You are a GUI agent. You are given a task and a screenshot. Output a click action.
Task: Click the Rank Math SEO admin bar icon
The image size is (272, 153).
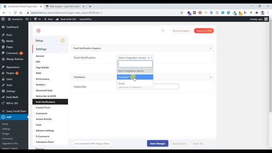(x=57, y=19)
